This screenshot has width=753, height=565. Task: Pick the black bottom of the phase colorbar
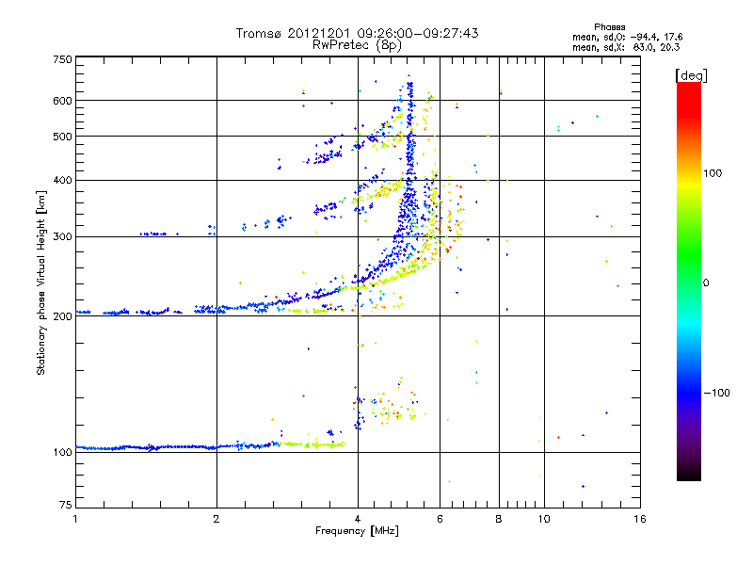pyautogui.click(x=689, y=476)
